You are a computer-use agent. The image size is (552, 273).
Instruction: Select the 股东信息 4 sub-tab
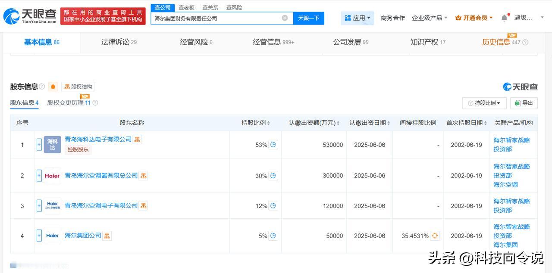click(25, 103)
